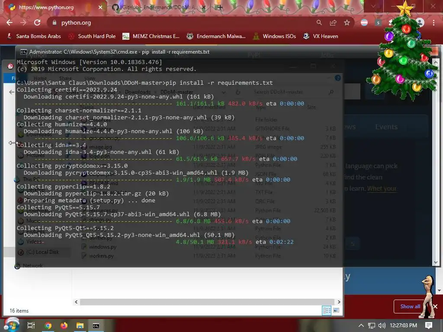Open the MEMZ Christmas bookmark

click(x=151, y=36)
